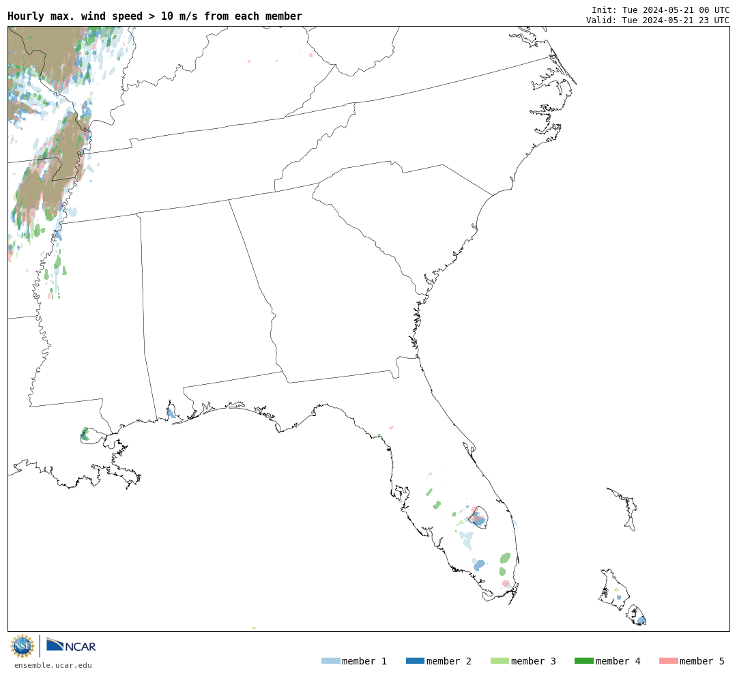The height and width of the screenshot is (674, 737).
Task: Open the ensemble.ucar.edu link text
Action: click(x=53, y=665)
